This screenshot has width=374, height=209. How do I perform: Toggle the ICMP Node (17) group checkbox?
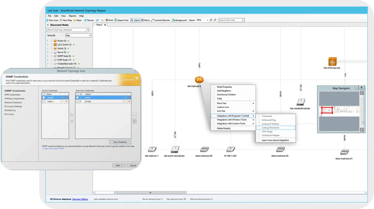click(51, 60)
